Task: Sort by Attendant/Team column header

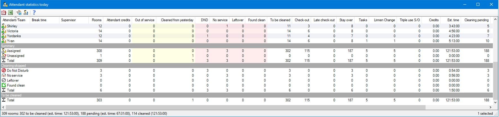Action: [14, 20]
